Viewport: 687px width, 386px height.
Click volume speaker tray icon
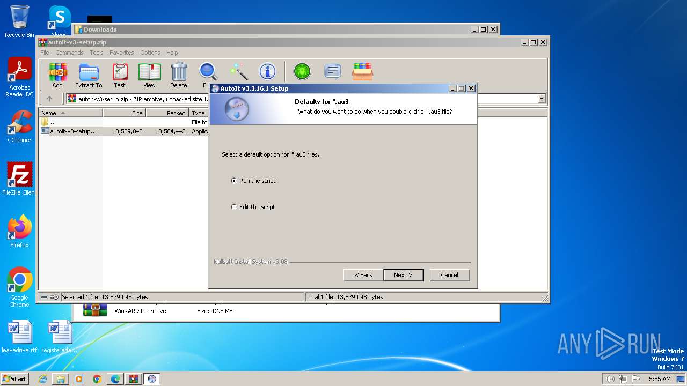coord(610,379)
